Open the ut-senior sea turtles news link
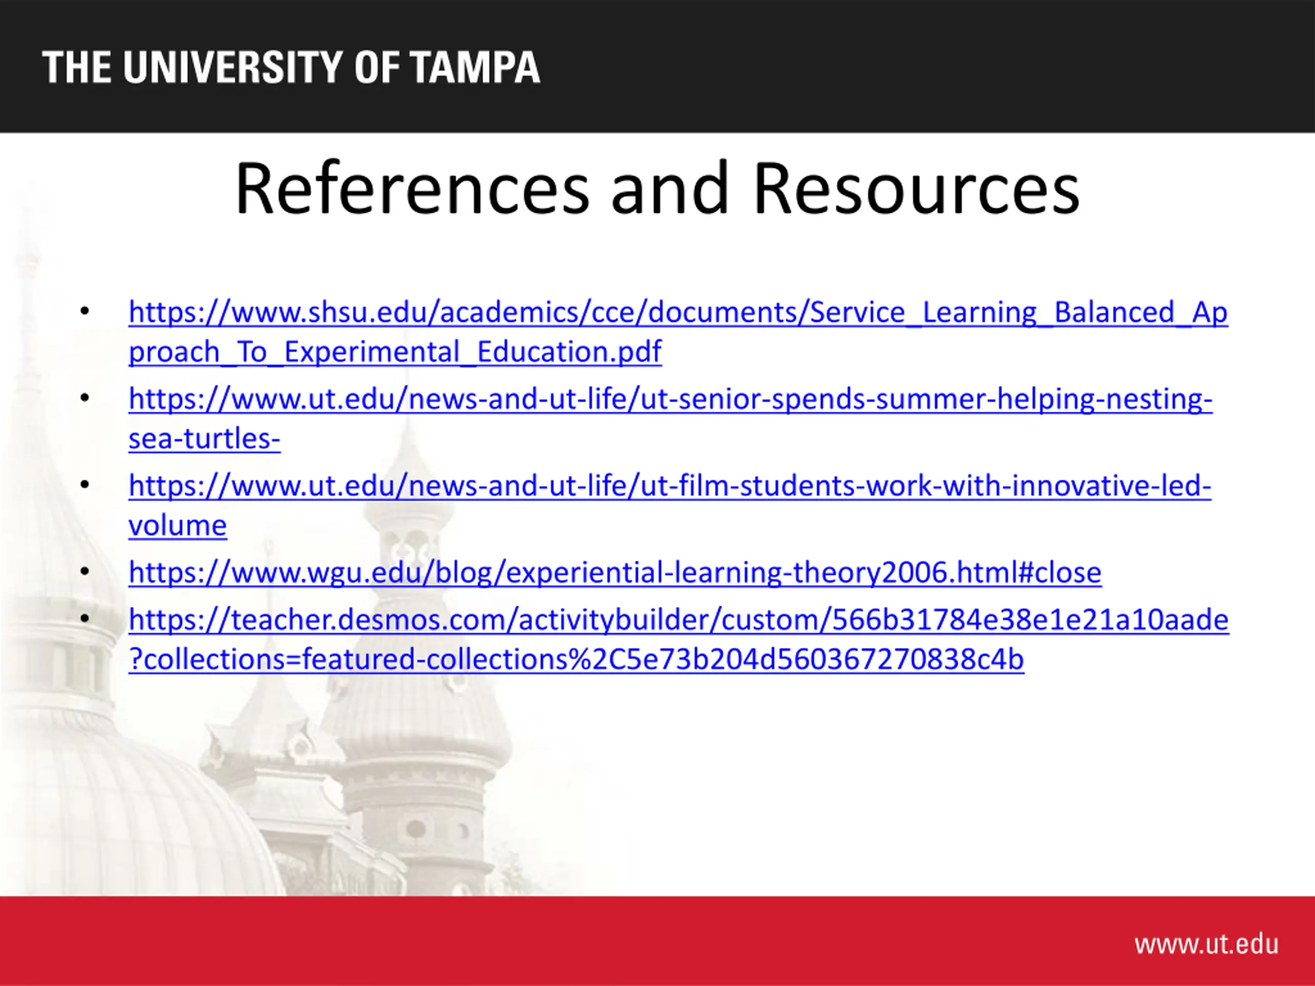 tap(670, 400)
